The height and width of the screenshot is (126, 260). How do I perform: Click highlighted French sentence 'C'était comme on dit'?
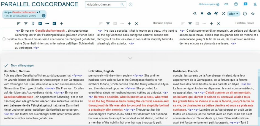[x=214, y=101]
